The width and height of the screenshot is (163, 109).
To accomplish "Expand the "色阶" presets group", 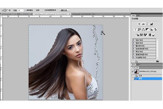I will coord(134,40).
